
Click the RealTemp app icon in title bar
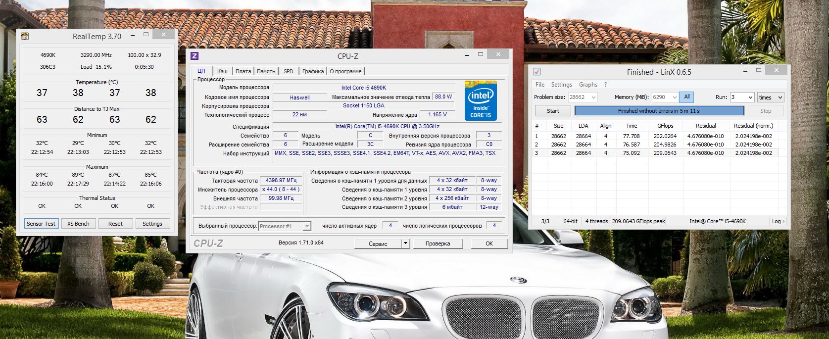[24, 36]
